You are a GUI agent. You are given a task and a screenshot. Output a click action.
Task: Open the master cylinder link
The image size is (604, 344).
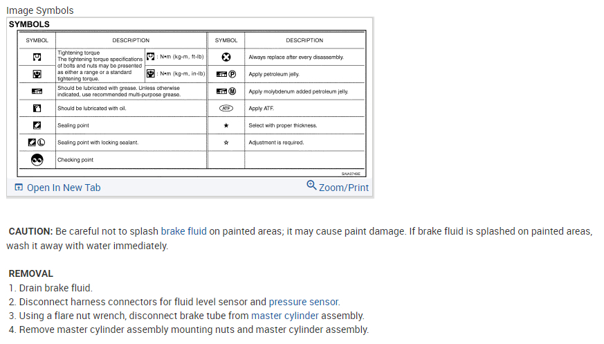(285, 316)
